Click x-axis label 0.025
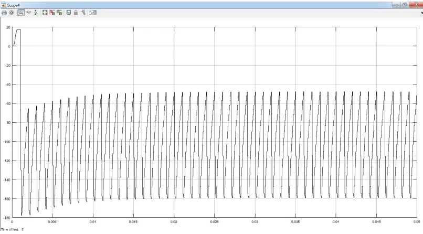The height and width of the screenshot is (234, 423). click(215, 222)
